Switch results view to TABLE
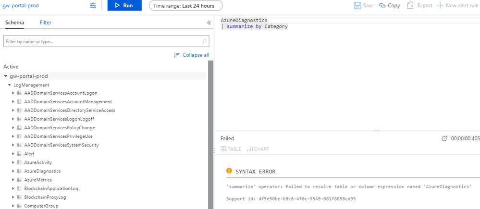The image size is (480, 209). point(231,149)
